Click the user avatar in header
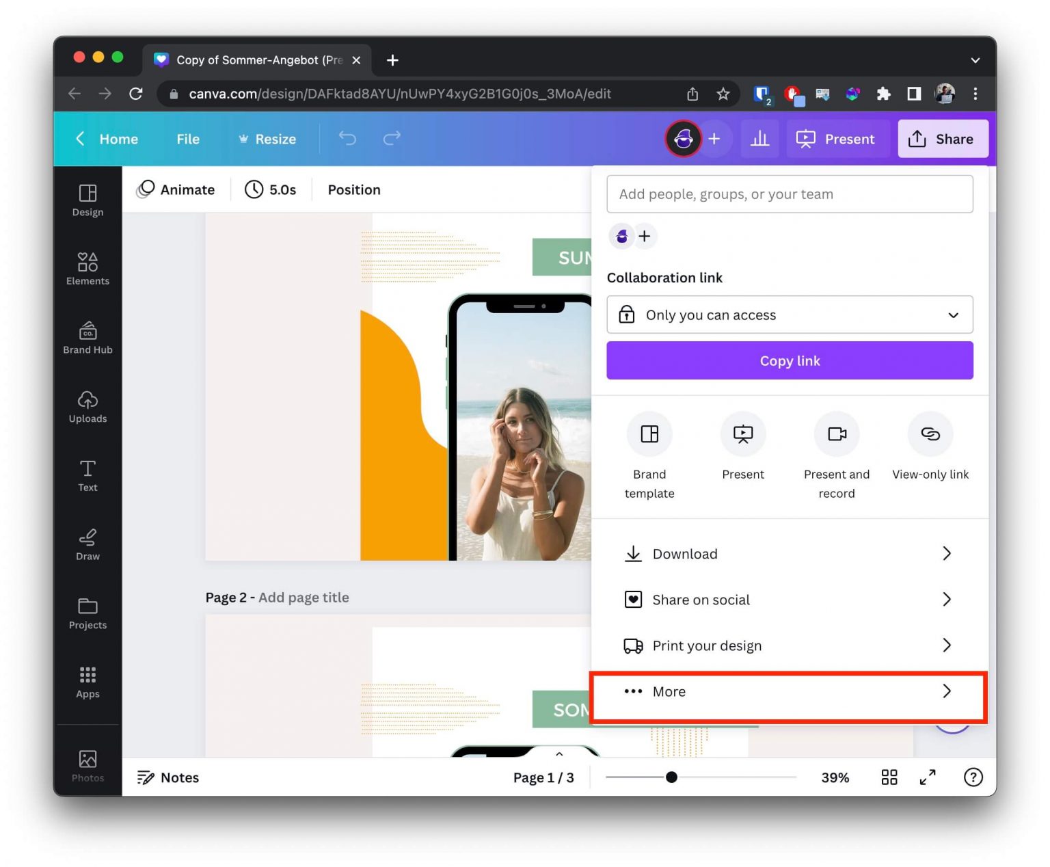This screenshot has height=867, width=1050. [x=683, y=139]
